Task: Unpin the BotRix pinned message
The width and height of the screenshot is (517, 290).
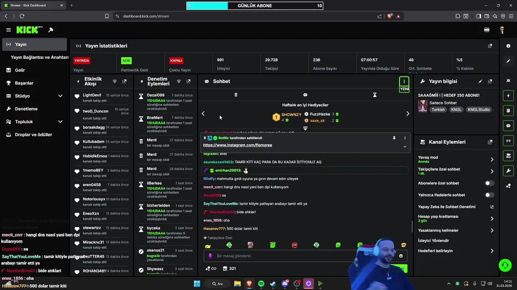Action: click(394, 138)
